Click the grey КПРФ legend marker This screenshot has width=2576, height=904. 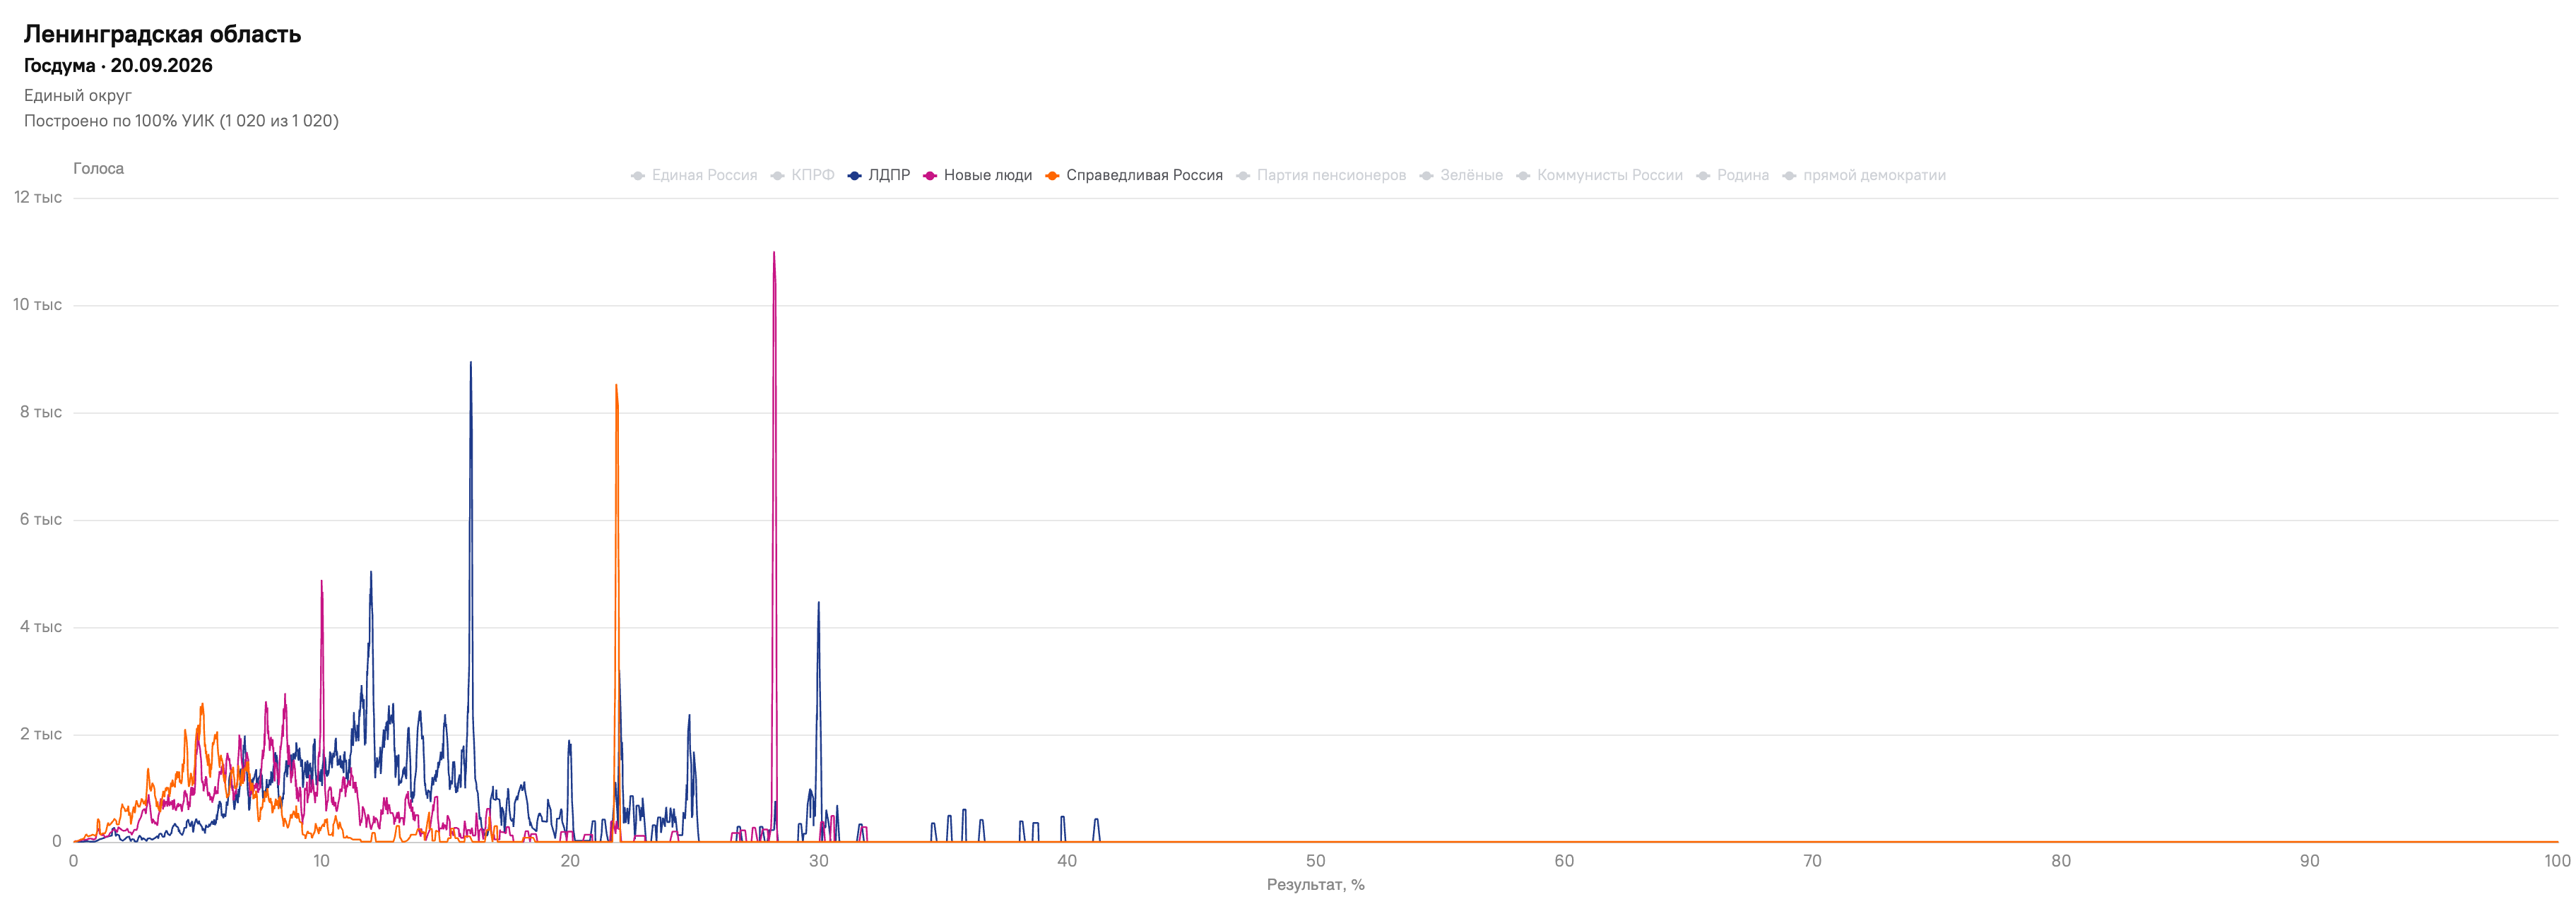777,176
